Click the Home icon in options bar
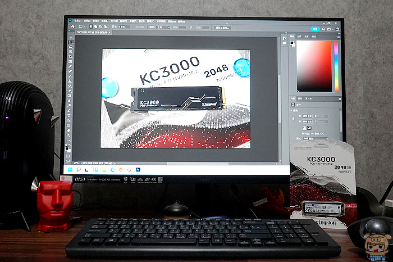The image size is (393, 262). pos(72,26)
